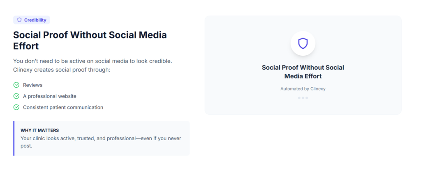421x177 pixels.
Task: Click the Reviews list item text
Action: pyautogui.click(x=33, y=85)
